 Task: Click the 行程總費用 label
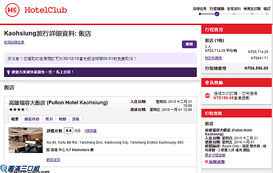coord(216,68)
